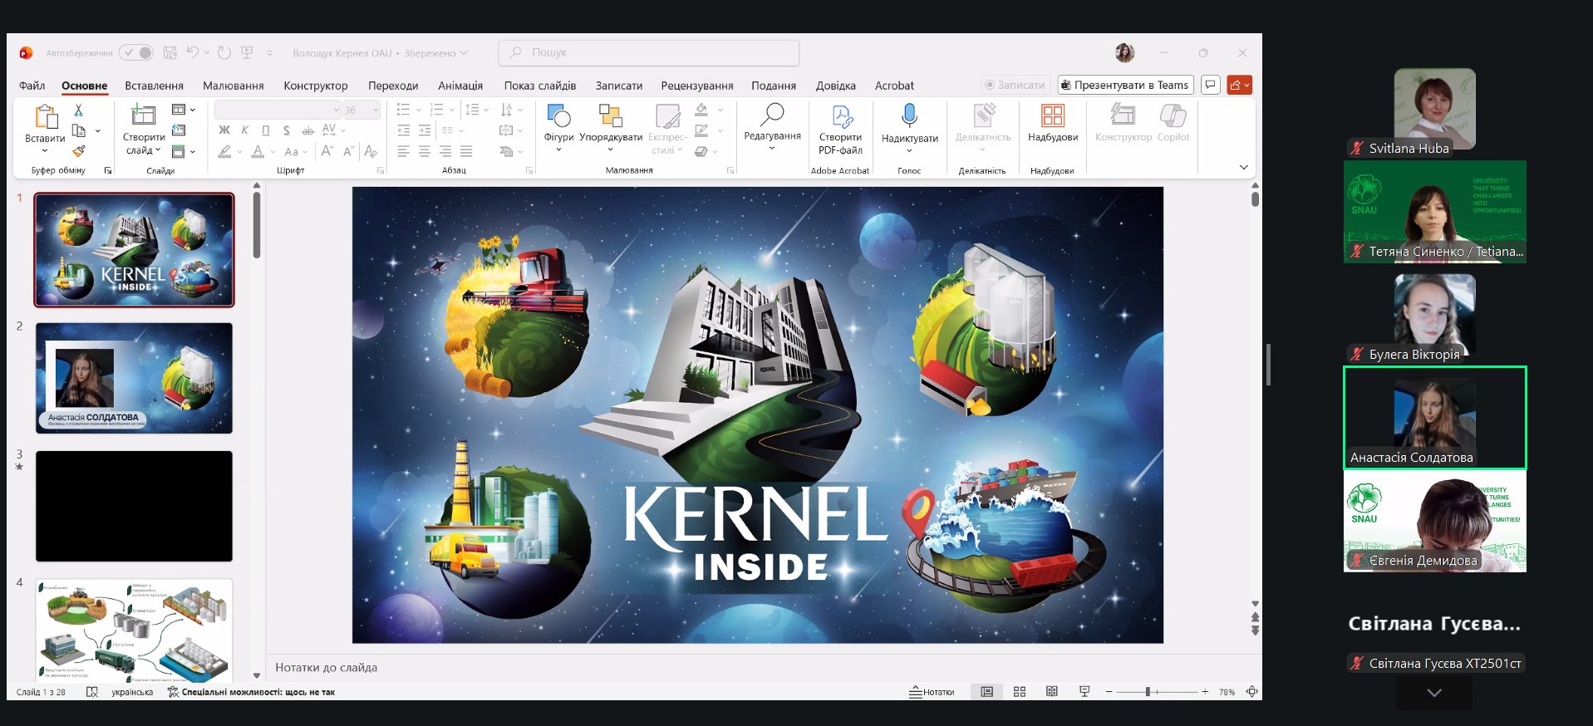Collapse the ribbon using the chevron arrow
This screenshot has width=1593, height=726.
point(1243,167)
